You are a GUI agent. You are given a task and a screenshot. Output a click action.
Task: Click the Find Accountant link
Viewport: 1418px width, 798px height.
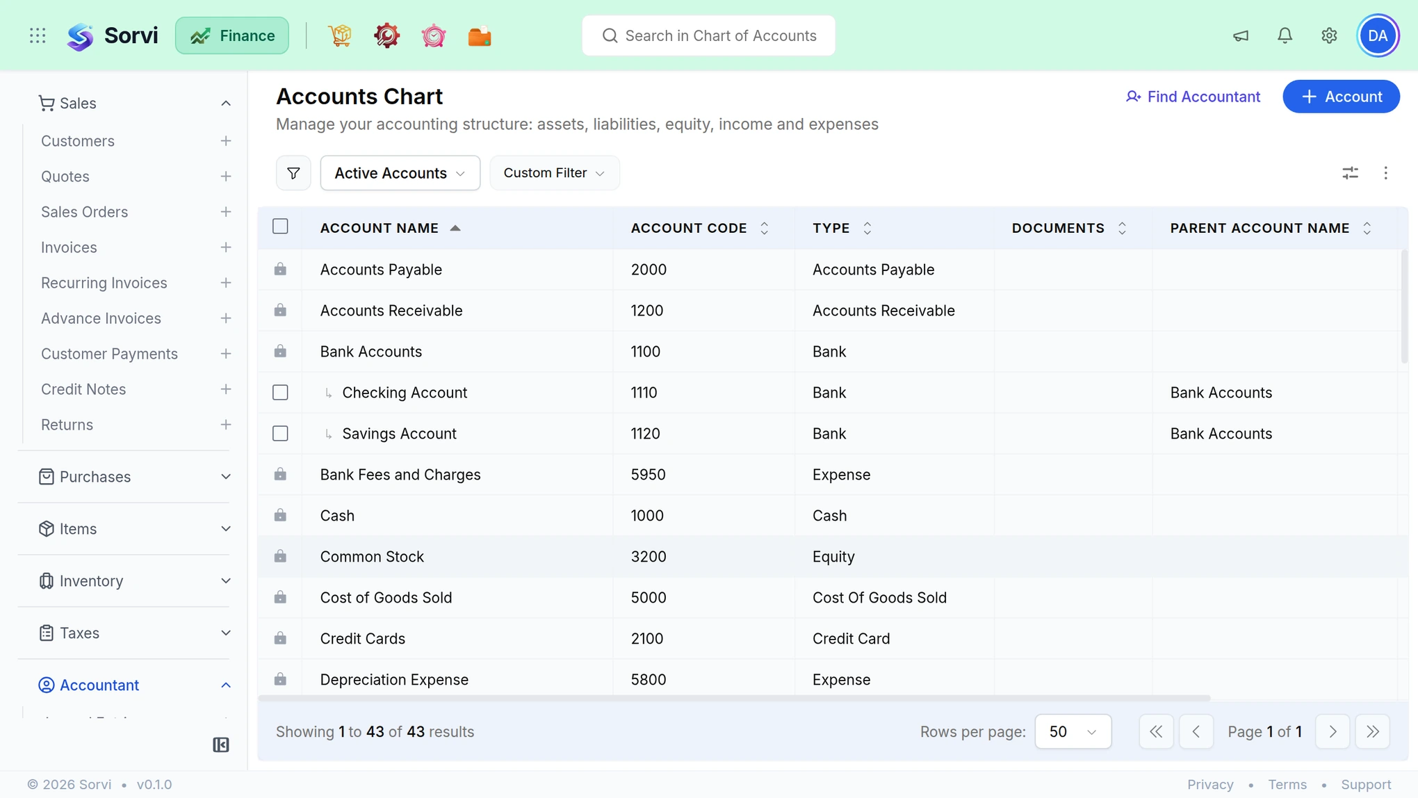(1193, 97)
